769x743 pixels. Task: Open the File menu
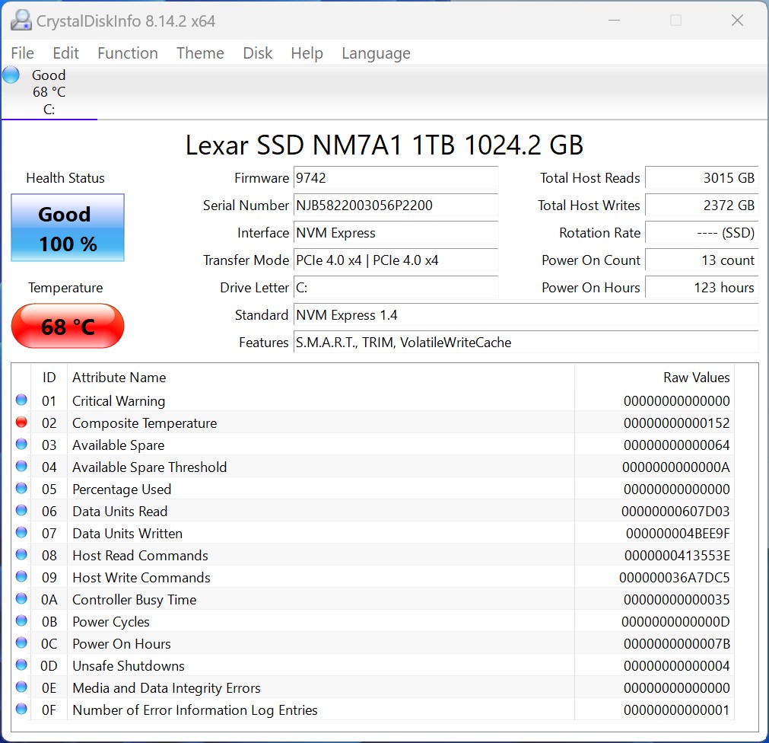click(x=22, y=53)
